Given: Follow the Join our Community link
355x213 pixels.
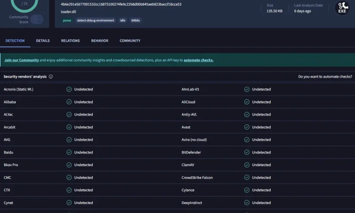Looking at the screenshot, I should pyautogui.click(x=21, y=60).
